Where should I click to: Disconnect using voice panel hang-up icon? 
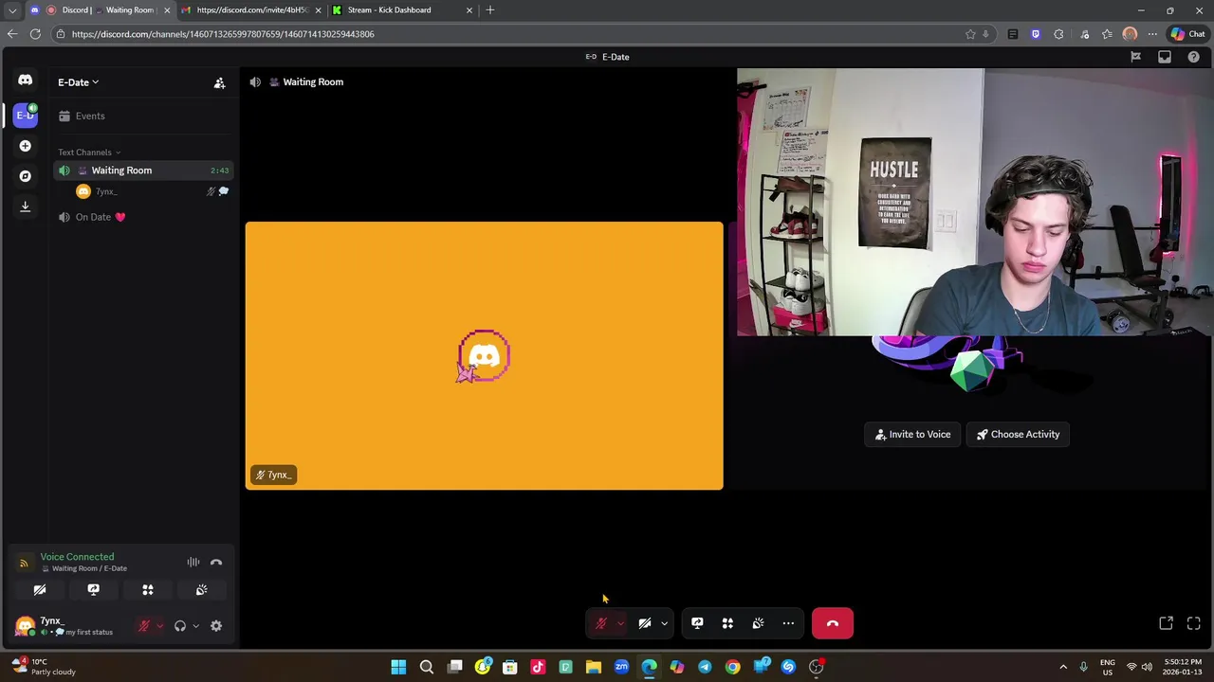click(x=216, y=563)
